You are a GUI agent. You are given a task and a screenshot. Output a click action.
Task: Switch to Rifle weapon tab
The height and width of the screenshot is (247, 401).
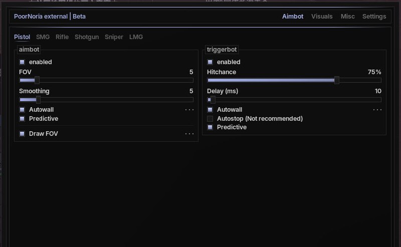coord(62,37)
